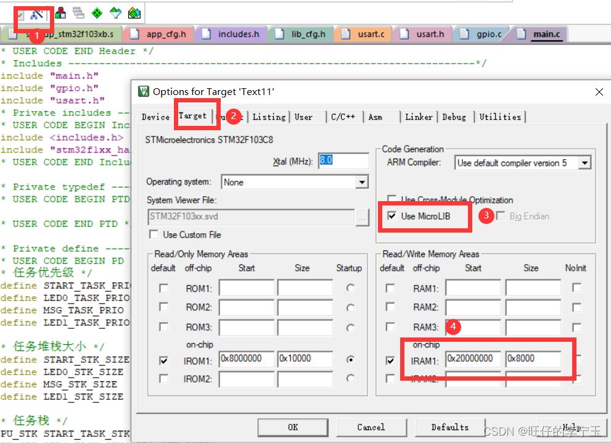Click the Keil logo in the dialog title bar

(x=144, y=91)
